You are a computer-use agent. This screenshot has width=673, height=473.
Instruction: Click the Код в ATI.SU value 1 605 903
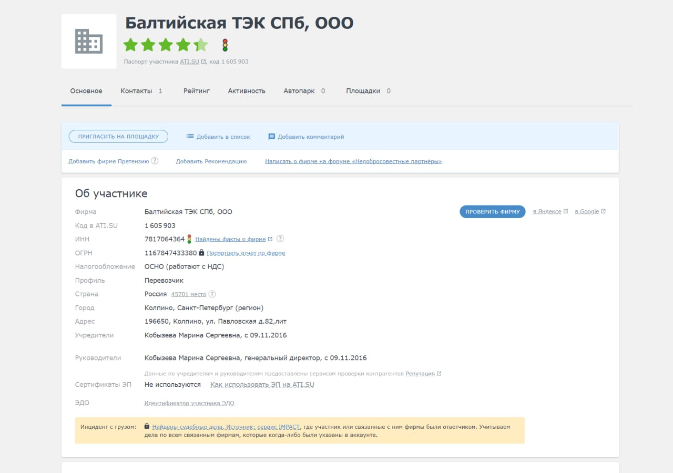(x=160, y=225)
